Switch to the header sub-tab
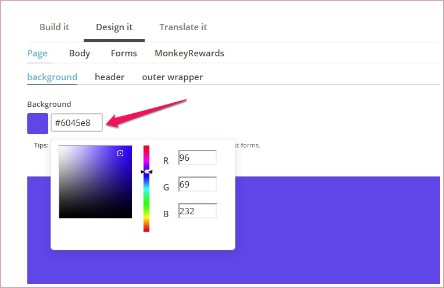 pyautogui.click(x=109, y=77)
